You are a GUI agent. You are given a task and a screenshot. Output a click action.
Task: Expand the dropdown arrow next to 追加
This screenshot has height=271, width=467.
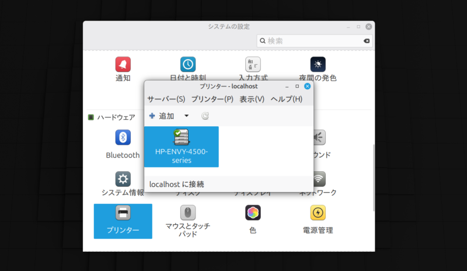coord(186,116)
